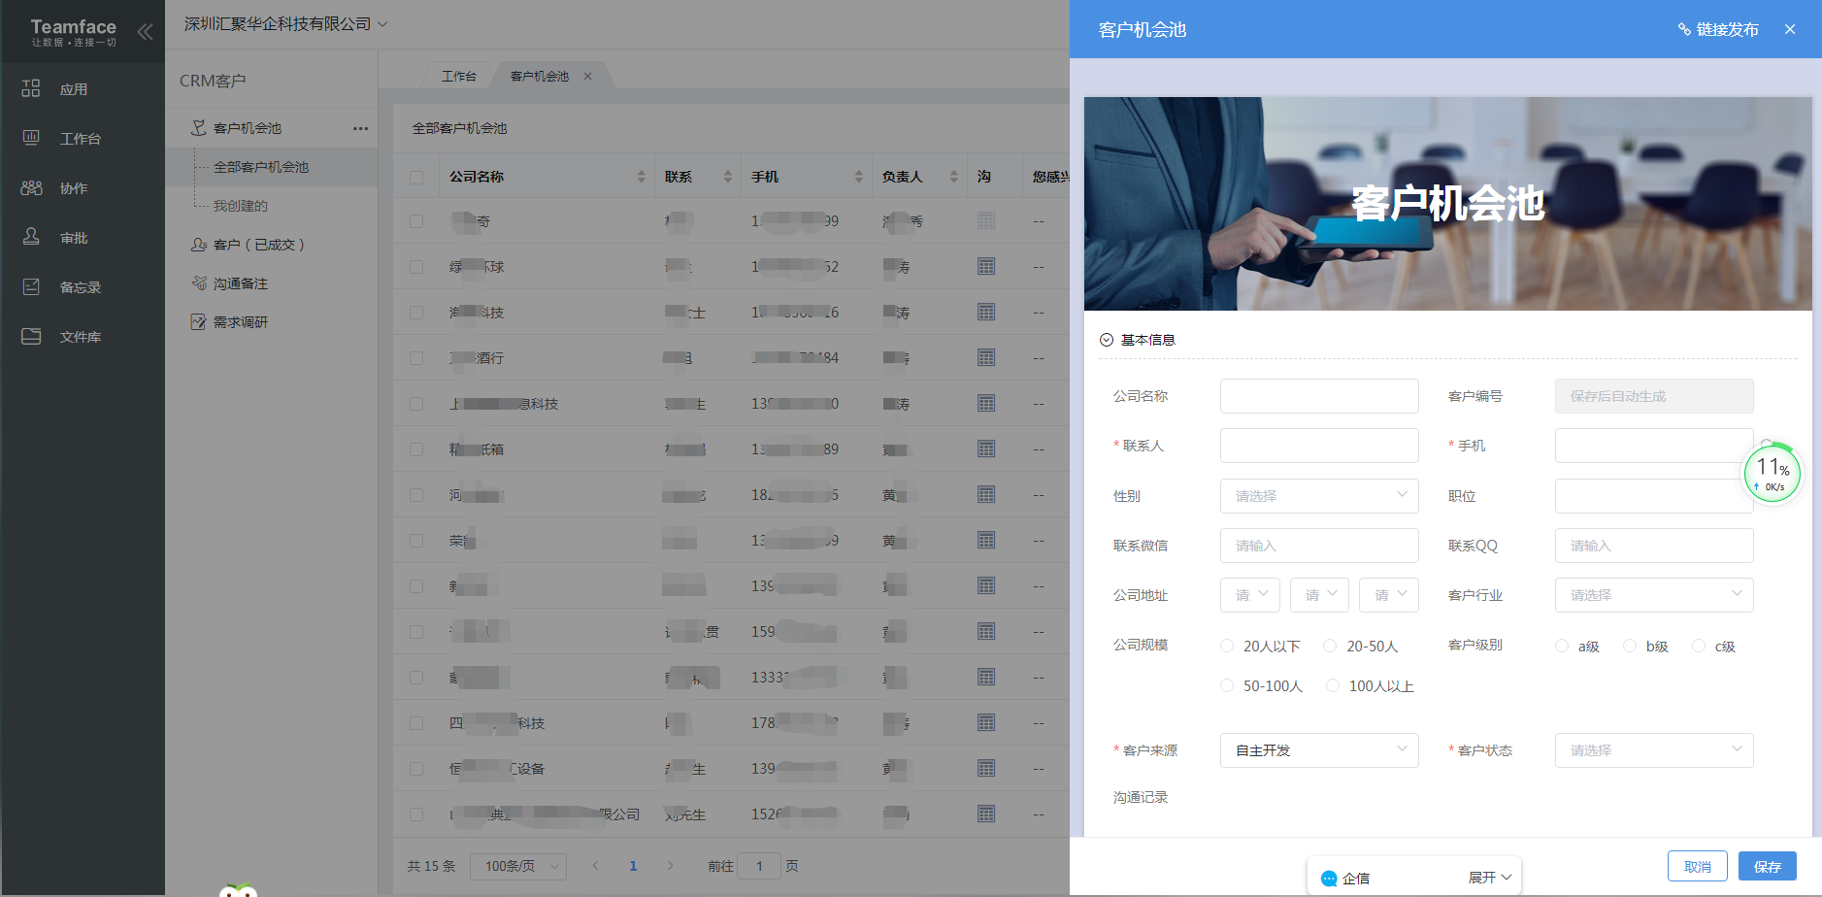Open the 备忘录 memo icon in the sidebar

click(31, 286)
